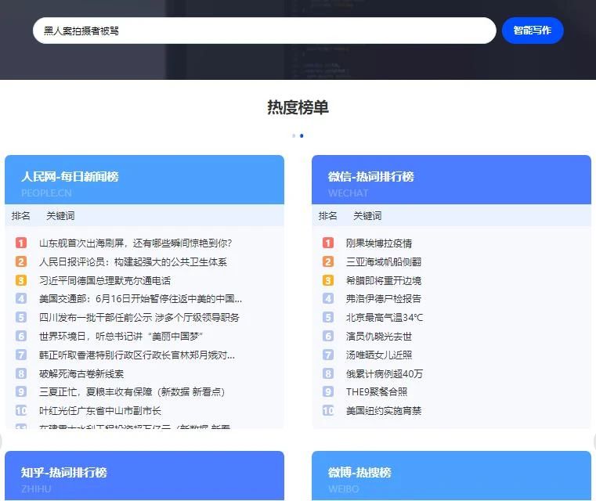Image resolution: width=596 pixels, height=501 pixels.
Task: Click rank 6 badge beside 世界环境日
Action: click(x=21, y=336)
